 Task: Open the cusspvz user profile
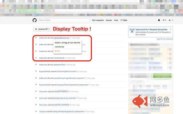click(x=43, y=111)
